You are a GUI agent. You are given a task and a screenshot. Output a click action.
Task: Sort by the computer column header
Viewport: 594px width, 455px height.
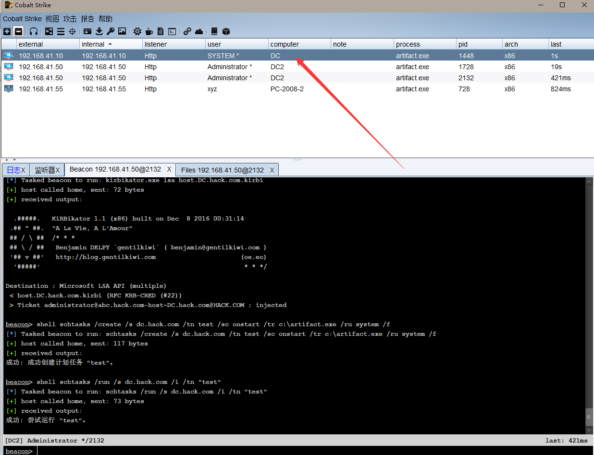click(300, 44)
